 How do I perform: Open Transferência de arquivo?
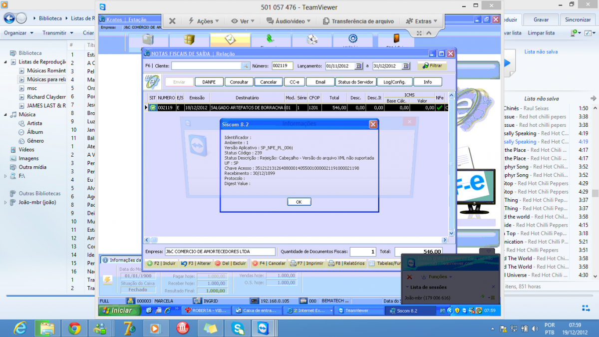tap(358, 21)
